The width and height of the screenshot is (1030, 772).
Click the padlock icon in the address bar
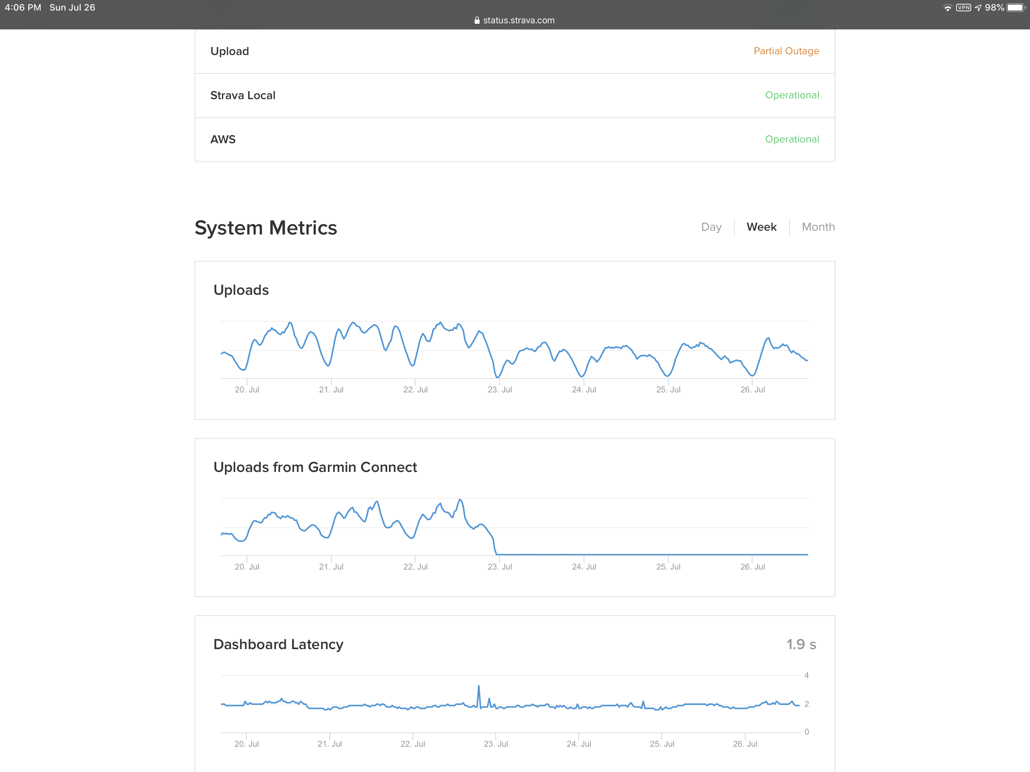click(477, 20)
